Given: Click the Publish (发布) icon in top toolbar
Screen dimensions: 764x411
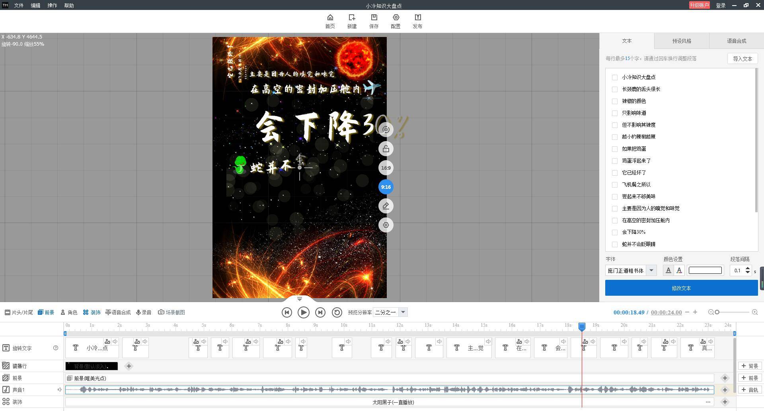Looking at the screenshot, I should coord(417,18).
